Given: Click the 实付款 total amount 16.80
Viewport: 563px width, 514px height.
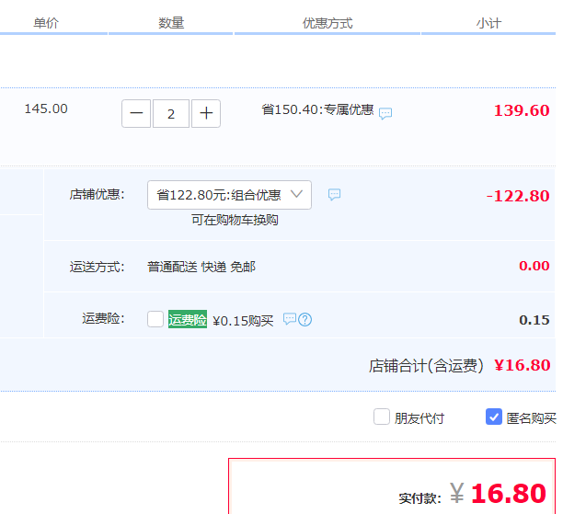Looking at the screenshot, I should (x=508, y=494).
